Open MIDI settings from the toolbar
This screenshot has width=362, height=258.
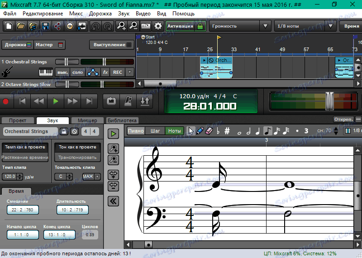[x=146, y=26]
